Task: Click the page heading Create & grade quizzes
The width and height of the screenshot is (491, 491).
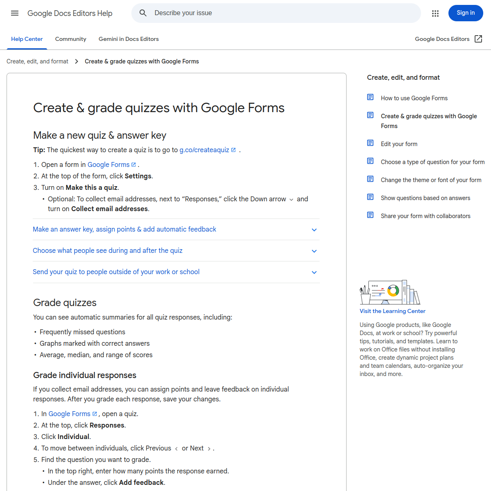Action: (x=159, y=108)
